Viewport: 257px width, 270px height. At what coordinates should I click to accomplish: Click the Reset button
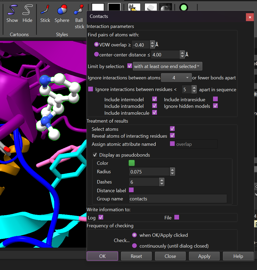pos(136,256)
